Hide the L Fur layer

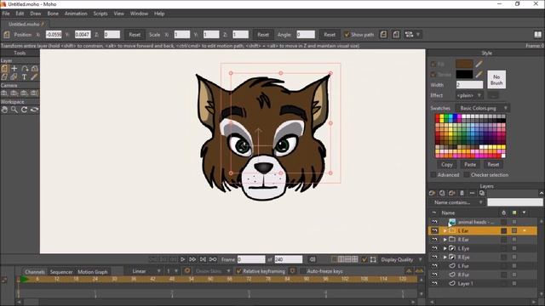[434, 266]
